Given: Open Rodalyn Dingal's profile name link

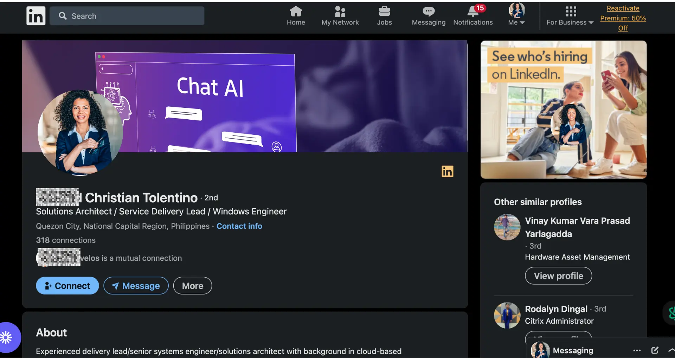Looking at the screenshot, I should click(556, 309).
